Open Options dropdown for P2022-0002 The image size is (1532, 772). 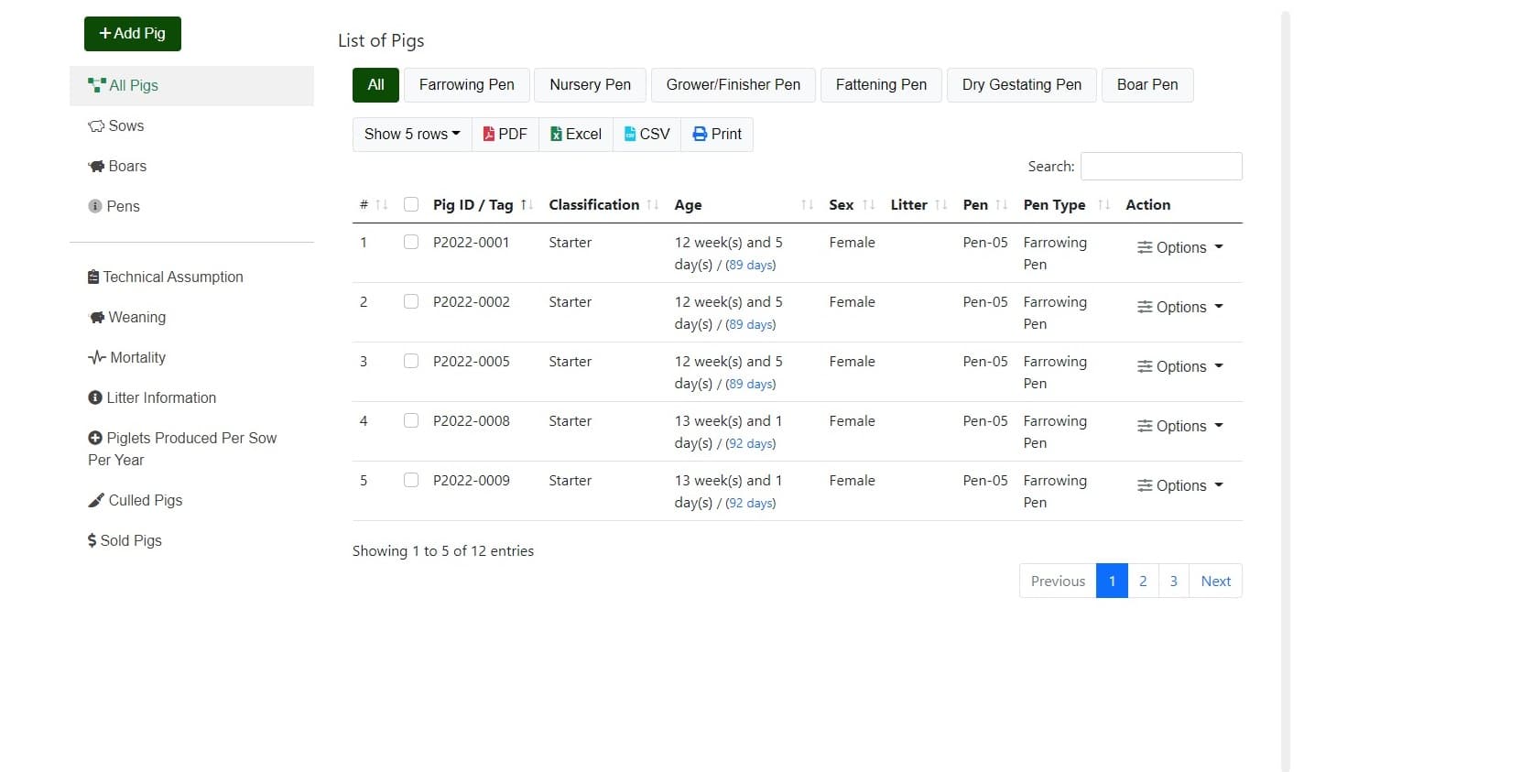[x=1179, y=307]
